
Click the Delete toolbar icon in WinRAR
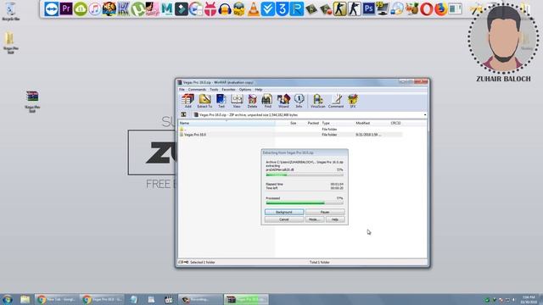pyautogui.click(x=252, y=101)
